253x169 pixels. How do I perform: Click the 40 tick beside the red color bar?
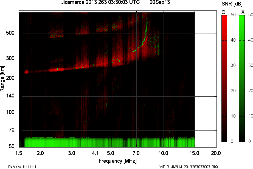pos(233,40)
